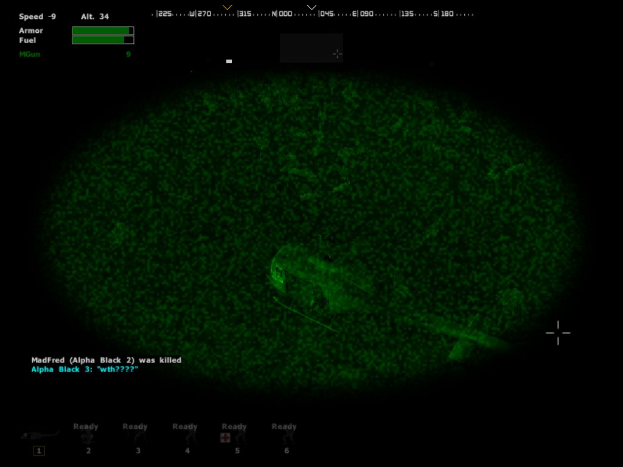Select the soldier icon in squad slot 2
Viewport: 623px width, 467px height.
[x=87, y=438]
